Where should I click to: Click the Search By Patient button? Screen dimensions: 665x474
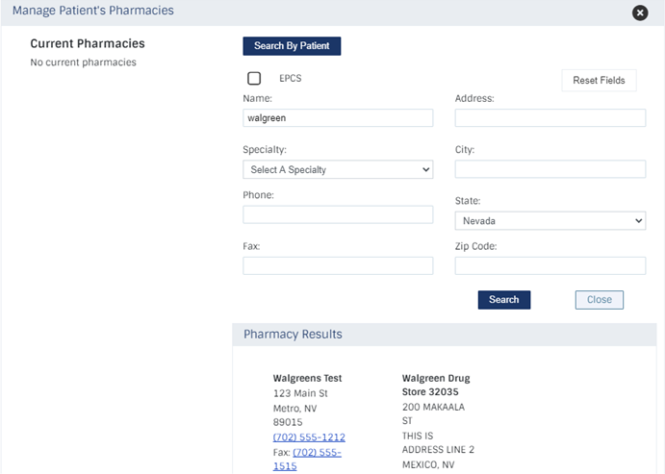coord(292,46)
